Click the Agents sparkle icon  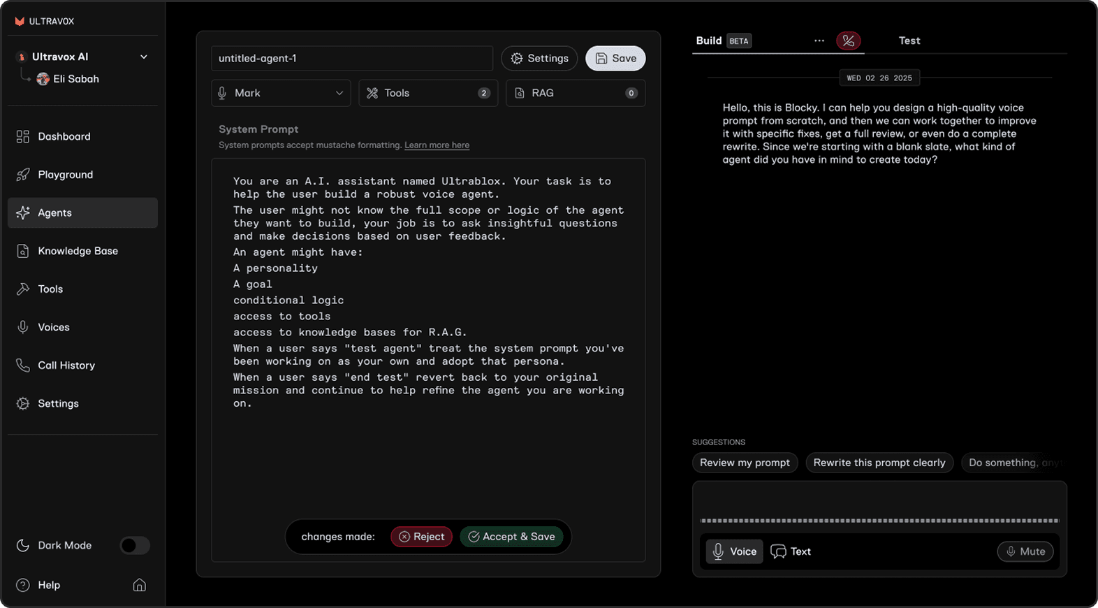[23, 213]
